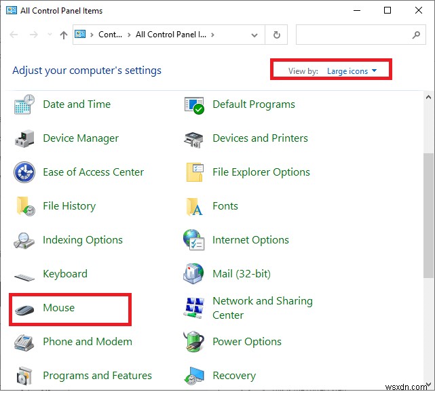Open the Devices and Printers link

click(x=260, y=138)
